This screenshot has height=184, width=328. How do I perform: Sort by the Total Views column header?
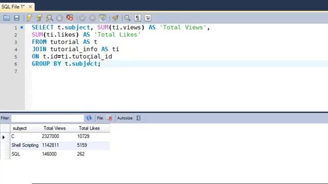pos(55,128)
